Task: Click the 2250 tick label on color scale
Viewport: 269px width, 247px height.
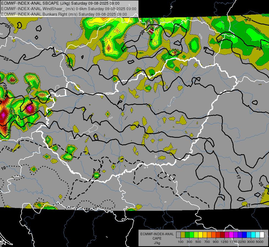Action: pos(242,242)
